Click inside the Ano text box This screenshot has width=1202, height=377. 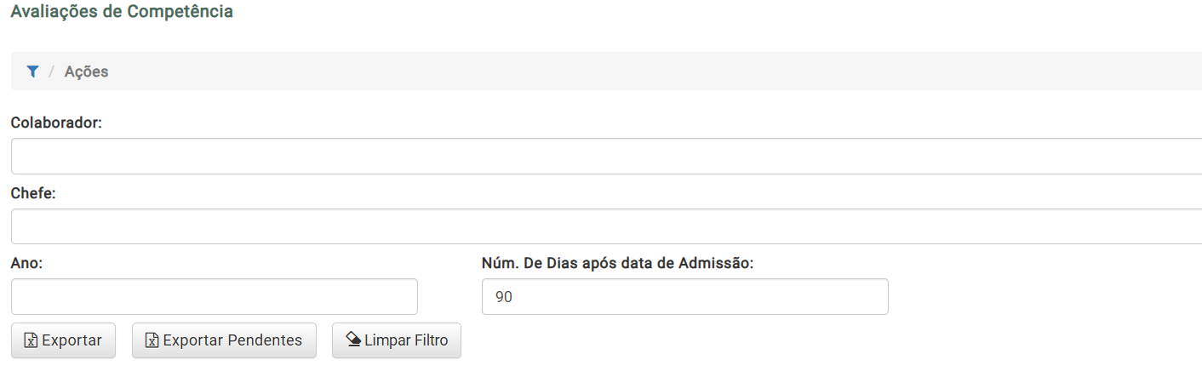tap(215, 297)
